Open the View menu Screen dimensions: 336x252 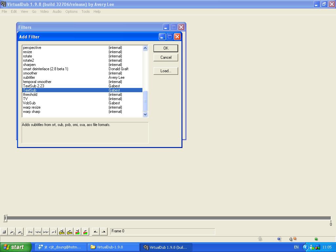click(24, 11)
